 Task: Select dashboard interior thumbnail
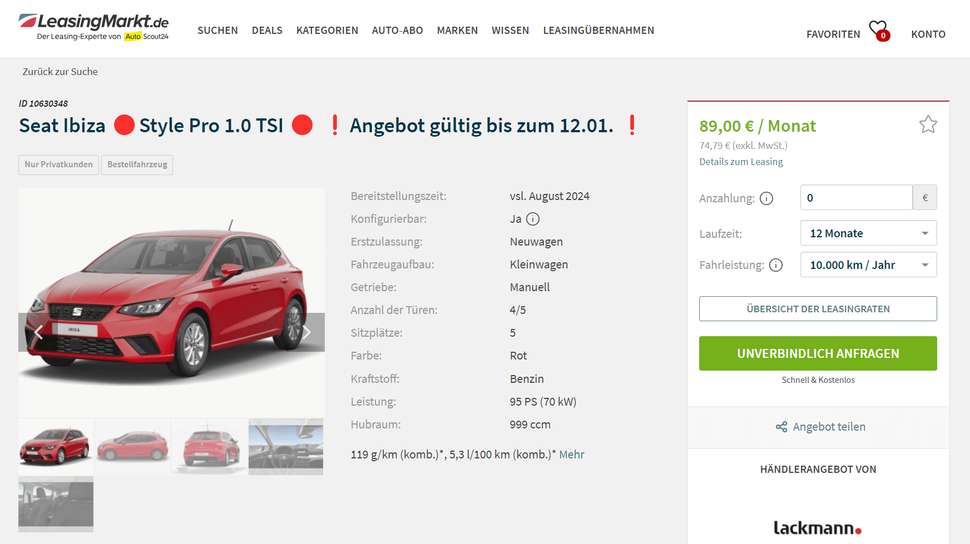[286, 447]
